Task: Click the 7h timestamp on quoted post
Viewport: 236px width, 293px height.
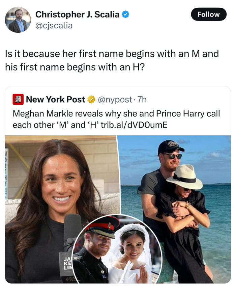Action: pos(142,100)
